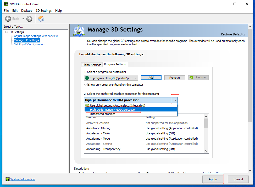This screenshot has height=187, width=255.
Task: Collapse the 3D Settings tree node
Action: (x=7, y=32)
